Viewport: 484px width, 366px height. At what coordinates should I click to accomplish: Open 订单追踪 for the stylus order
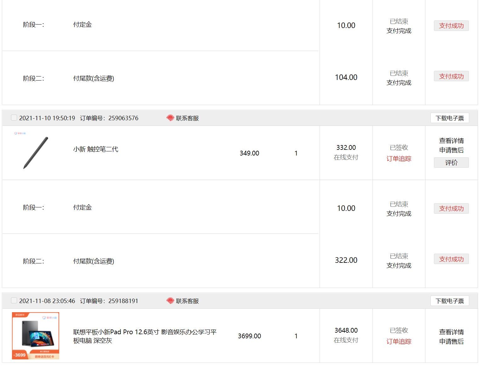399,159
